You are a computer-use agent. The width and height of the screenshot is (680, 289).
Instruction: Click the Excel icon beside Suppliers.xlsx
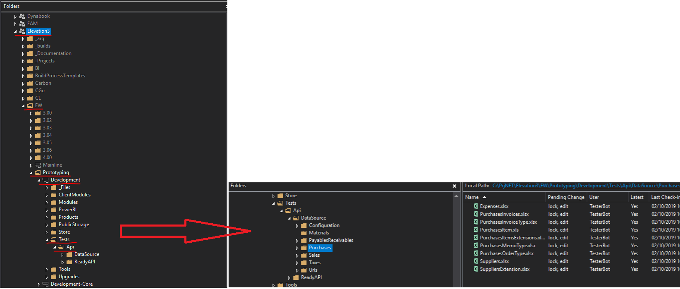pos(476,261)
